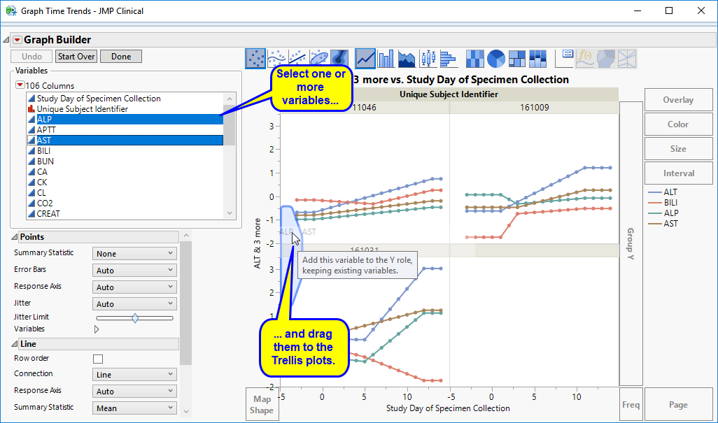The image size is (718, 423).
Task: Open the Graph Builder red triangle menu
Action: [x=17, y=41]
